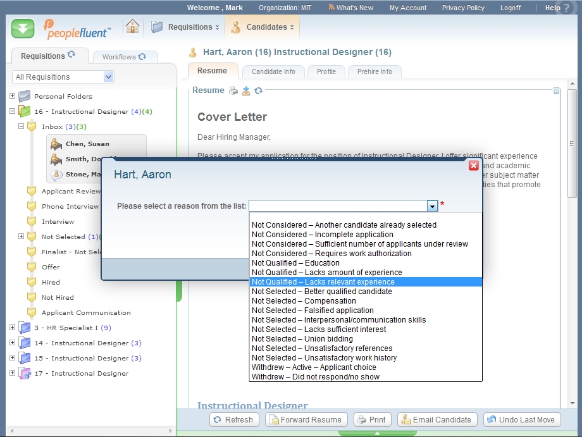Go to the Home house icon

pos(132,27)
